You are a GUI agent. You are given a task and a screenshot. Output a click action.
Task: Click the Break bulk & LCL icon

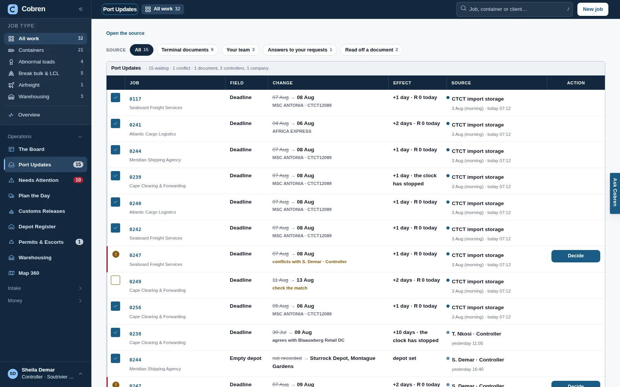[11, 74]
